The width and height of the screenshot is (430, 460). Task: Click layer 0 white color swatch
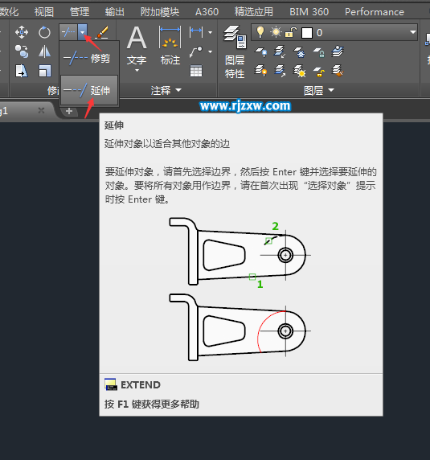click(306, 32)
